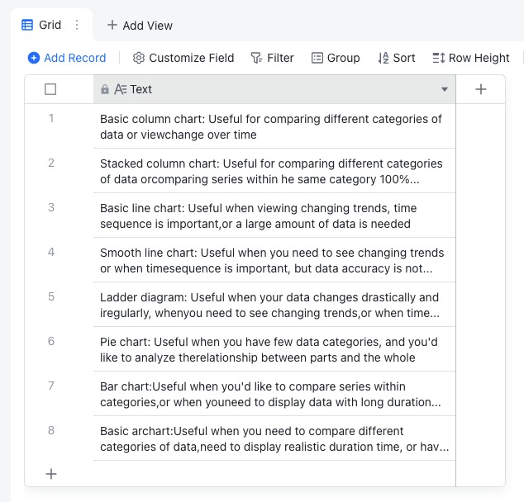Select the Text column header
Viewport: 524px width, 502px height.
point(248,89)
